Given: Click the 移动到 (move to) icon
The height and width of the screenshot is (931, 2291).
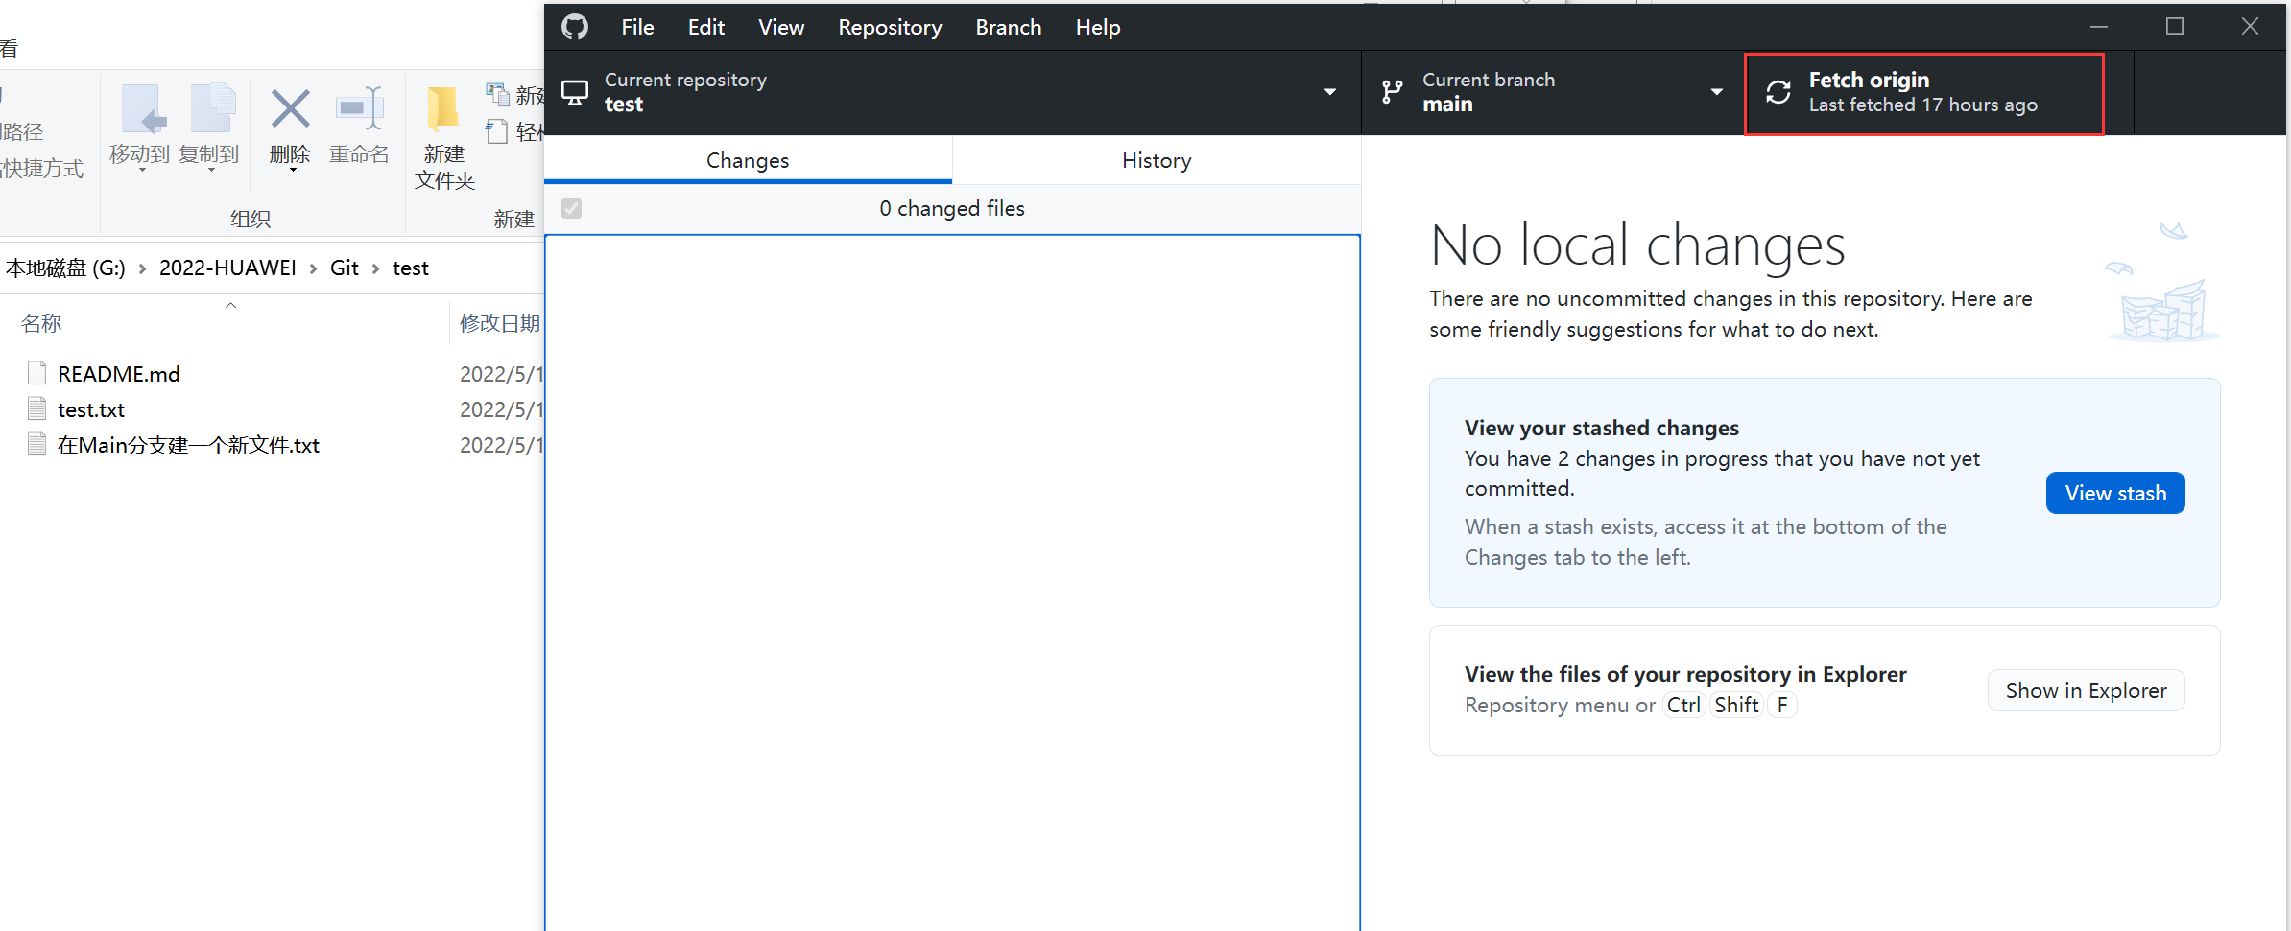Looking at the screenshot, I should 142,108.
